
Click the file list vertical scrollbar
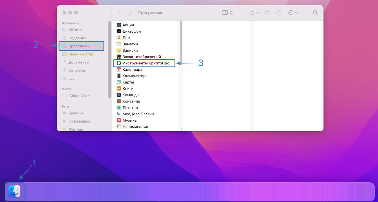point(181,43)
